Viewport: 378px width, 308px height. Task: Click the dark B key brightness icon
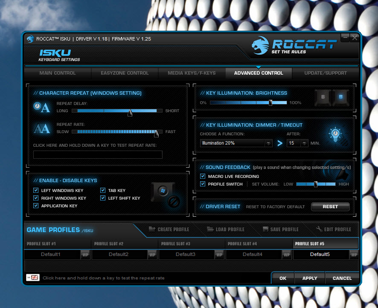[x=323, y=97]
